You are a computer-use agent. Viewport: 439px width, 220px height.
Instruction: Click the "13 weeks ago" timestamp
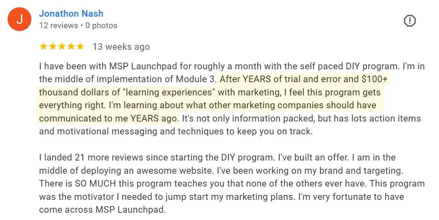121,47
